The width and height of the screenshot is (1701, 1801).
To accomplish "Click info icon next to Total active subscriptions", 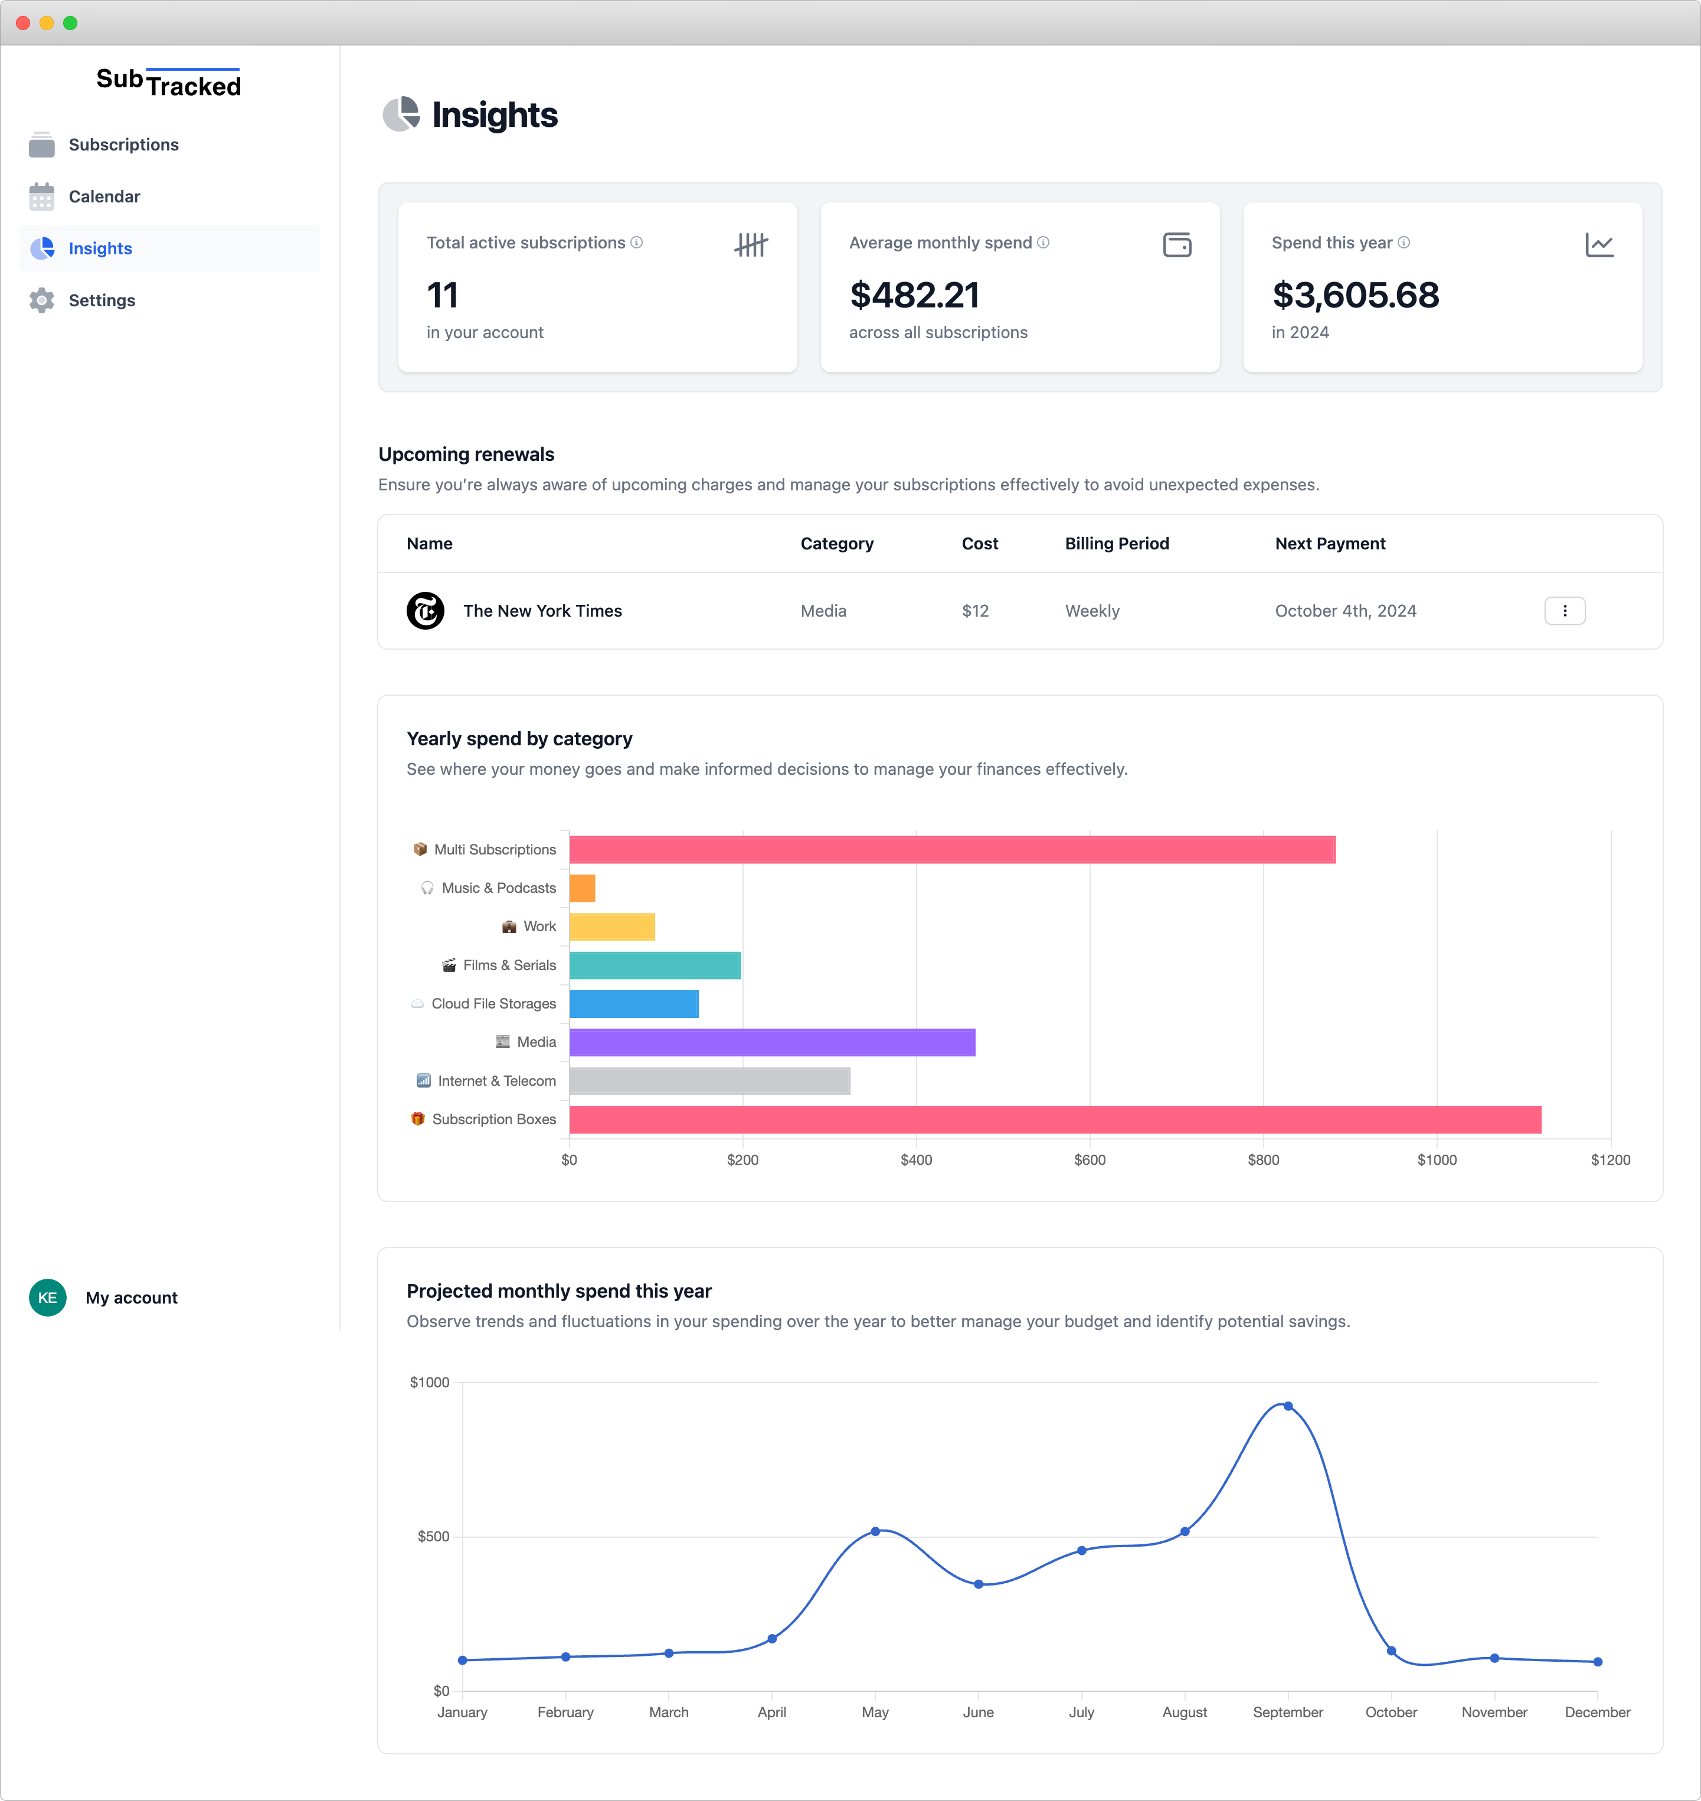I will [x=636, y=242].
